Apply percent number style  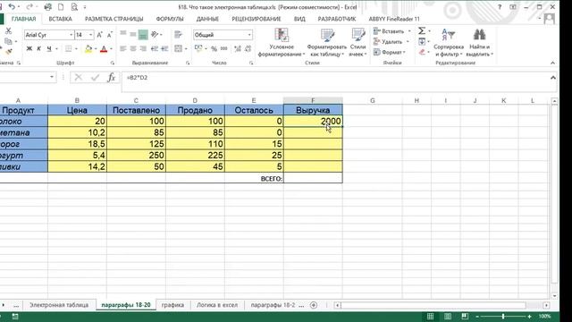click(x=214, y=48)
